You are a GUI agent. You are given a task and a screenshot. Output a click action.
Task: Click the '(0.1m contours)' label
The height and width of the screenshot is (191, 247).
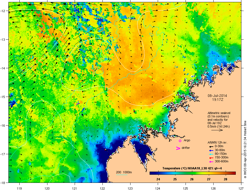coord(218,117)
